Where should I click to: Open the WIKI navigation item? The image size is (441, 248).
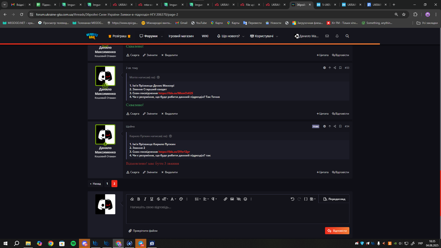(x=205, y=36)
